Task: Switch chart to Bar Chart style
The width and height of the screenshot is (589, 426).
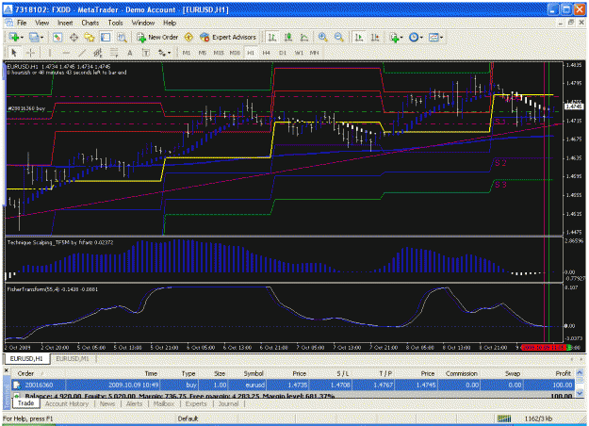Action: [272, 37]
